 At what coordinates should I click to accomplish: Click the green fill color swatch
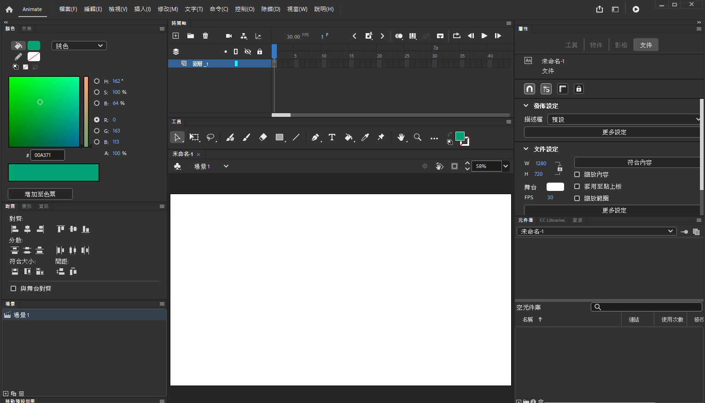point(34,46)
